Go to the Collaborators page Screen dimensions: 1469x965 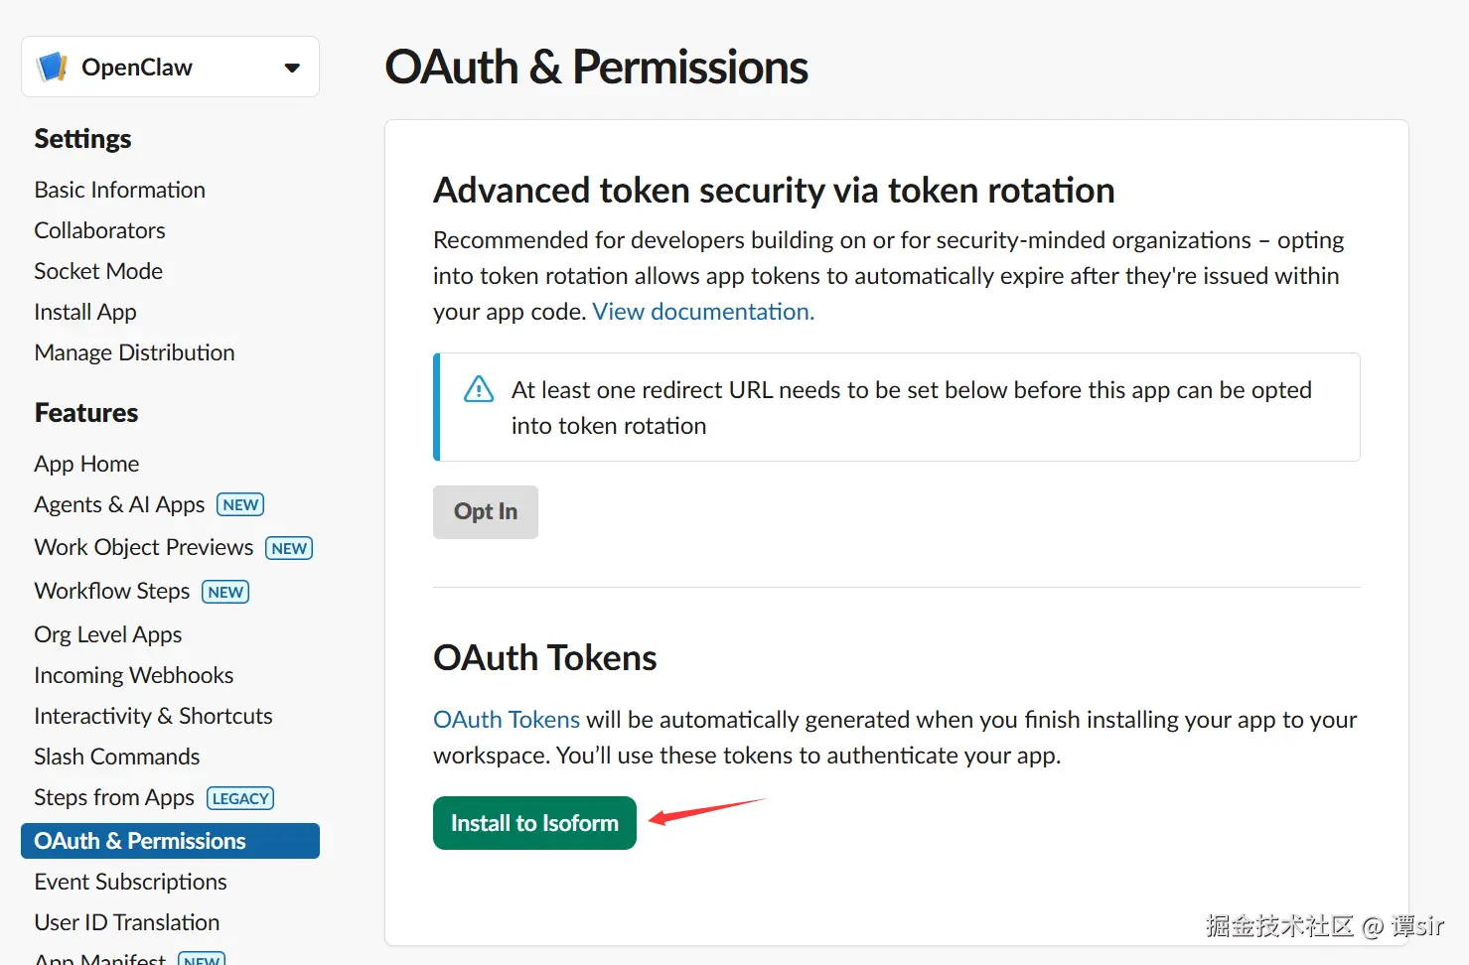99,230
